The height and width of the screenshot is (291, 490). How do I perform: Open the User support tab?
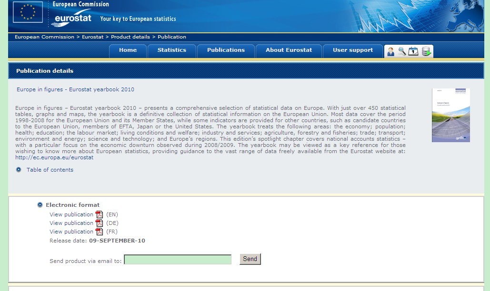pyautogui.click(x=353, y=50)
